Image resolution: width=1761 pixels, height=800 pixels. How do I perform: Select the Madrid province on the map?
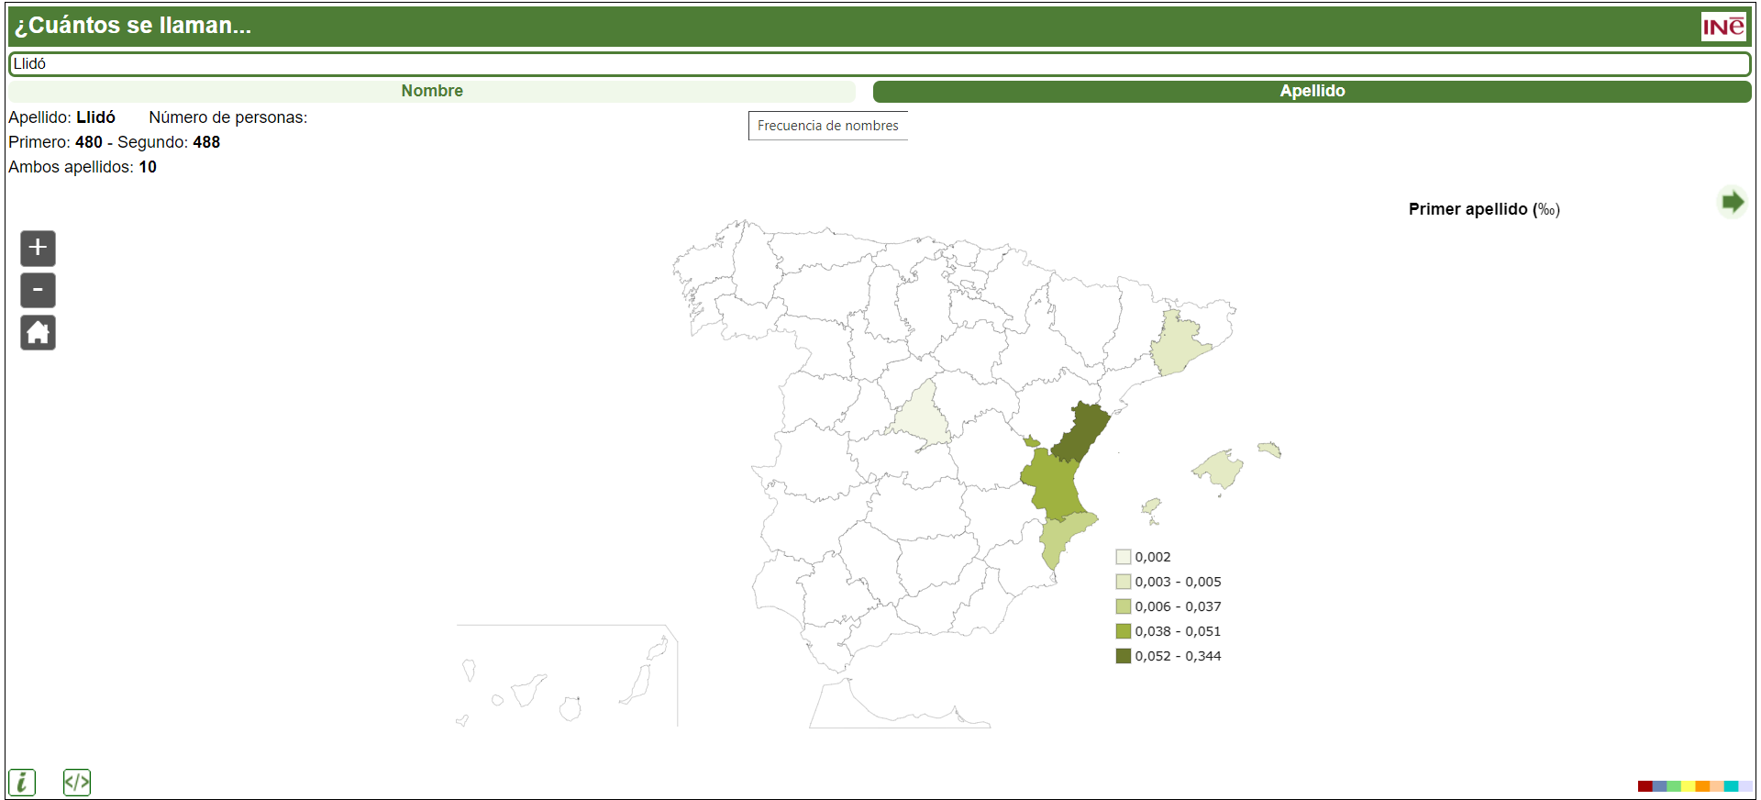click(922, 419)
